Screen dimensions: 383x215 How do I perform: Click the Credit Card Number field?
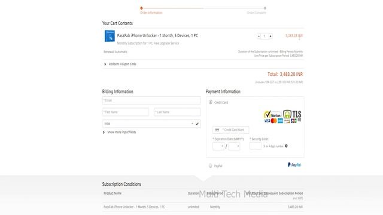[x=231, y=130]
